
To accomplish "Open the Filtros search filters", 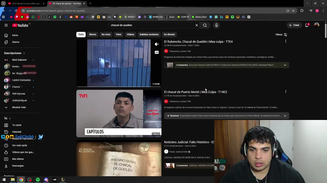I will pyautogui.click(x=281, y=35).
